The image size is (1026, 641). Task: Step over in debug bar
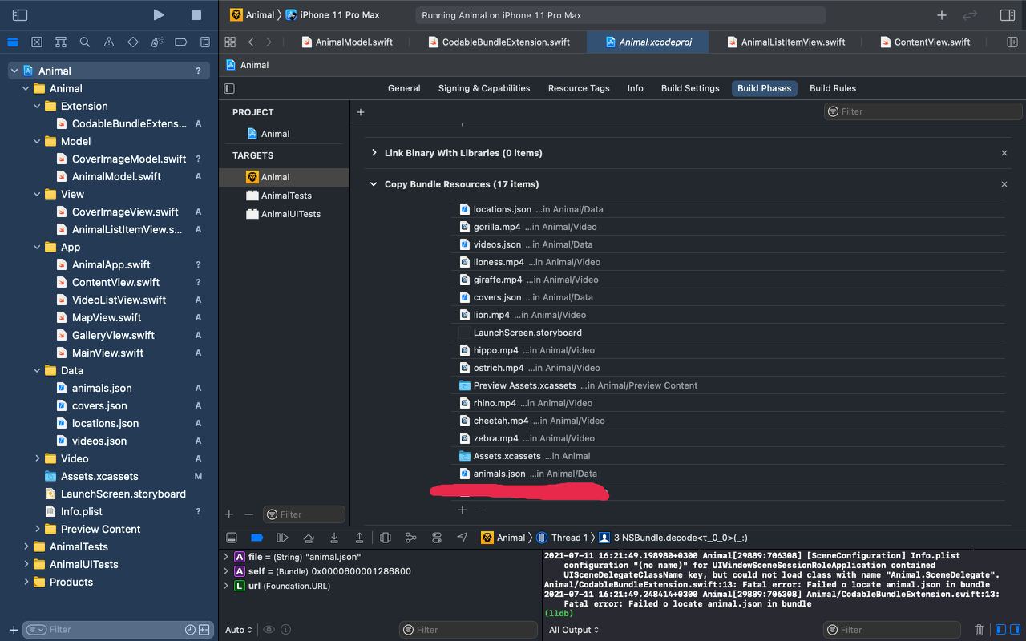click(x=308, y=538)
